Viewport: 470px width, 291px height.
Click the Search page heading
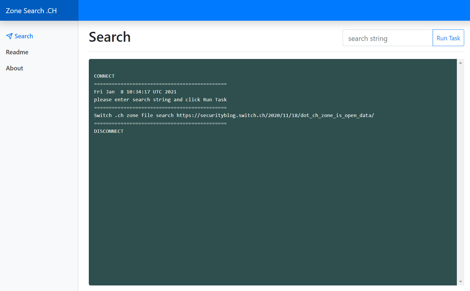click(x=110, y=37)
